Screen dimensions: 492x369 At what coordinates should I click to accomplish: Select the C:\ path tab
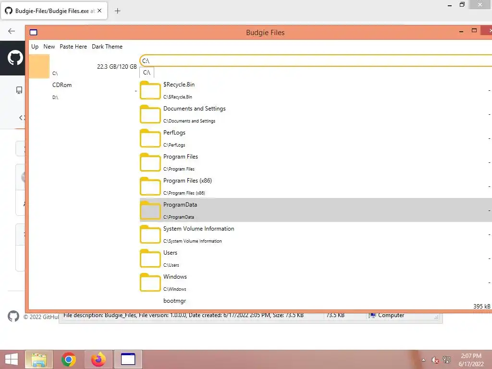click(x=147, y=73)
